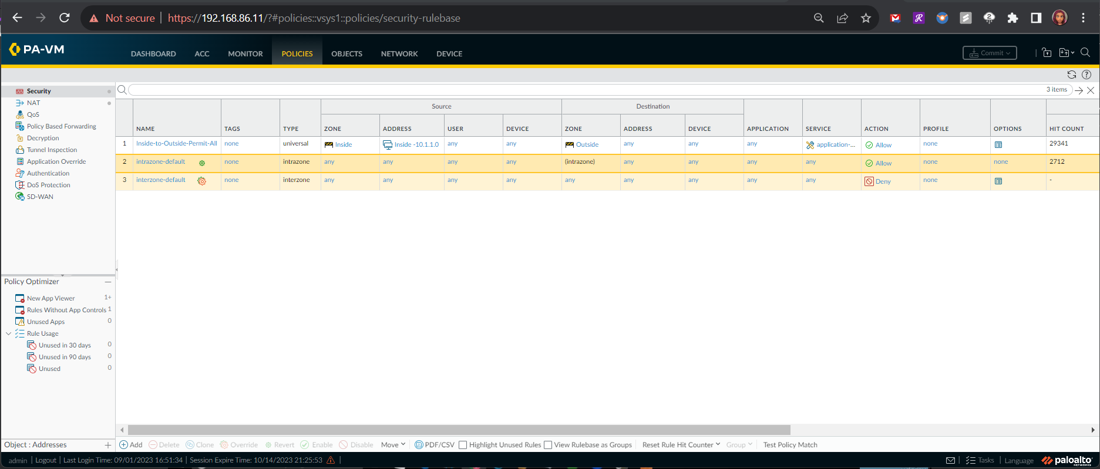
Task: Click the horizontal scrollbar below the rule table
Action: pyautogui.click(x=459, y=430)
